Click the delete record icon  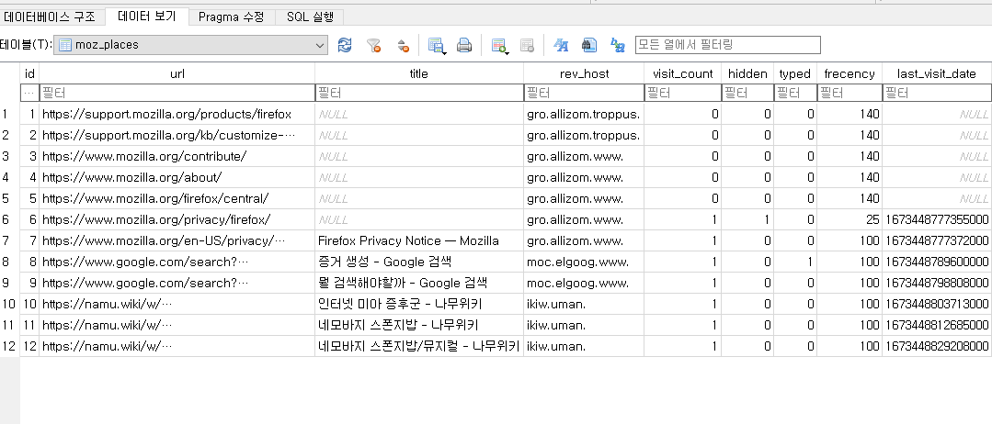click(x=527, y=45)
